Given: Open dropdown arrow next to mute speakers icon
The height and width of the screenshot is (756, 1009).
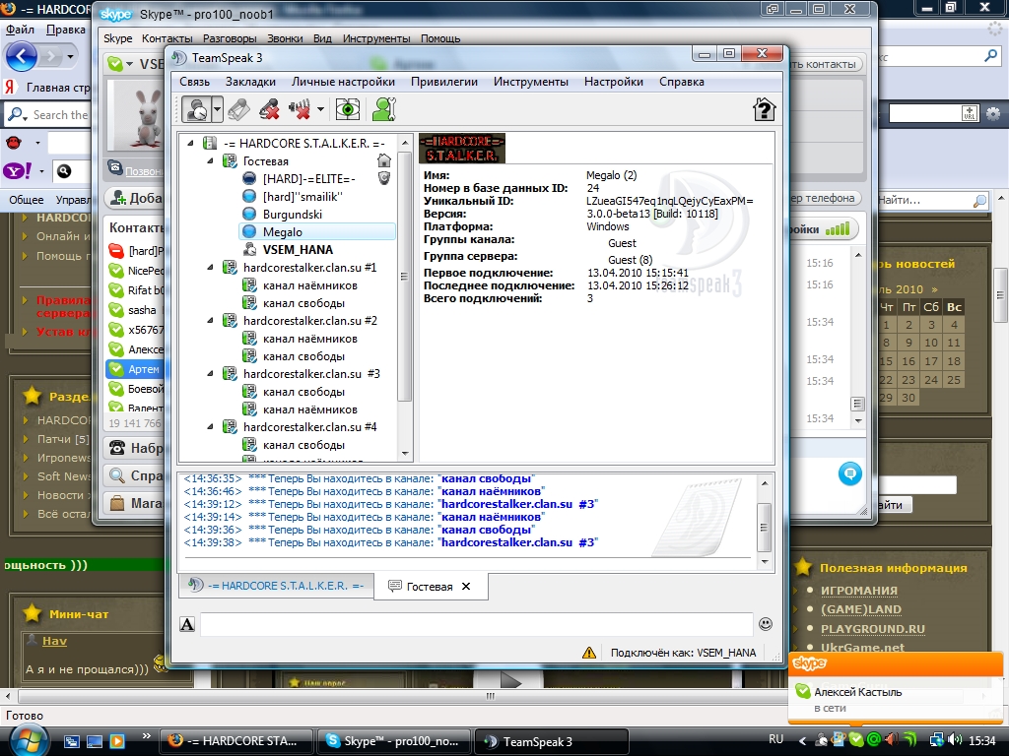Looking at the screenshot, I should tap(320, 109).
